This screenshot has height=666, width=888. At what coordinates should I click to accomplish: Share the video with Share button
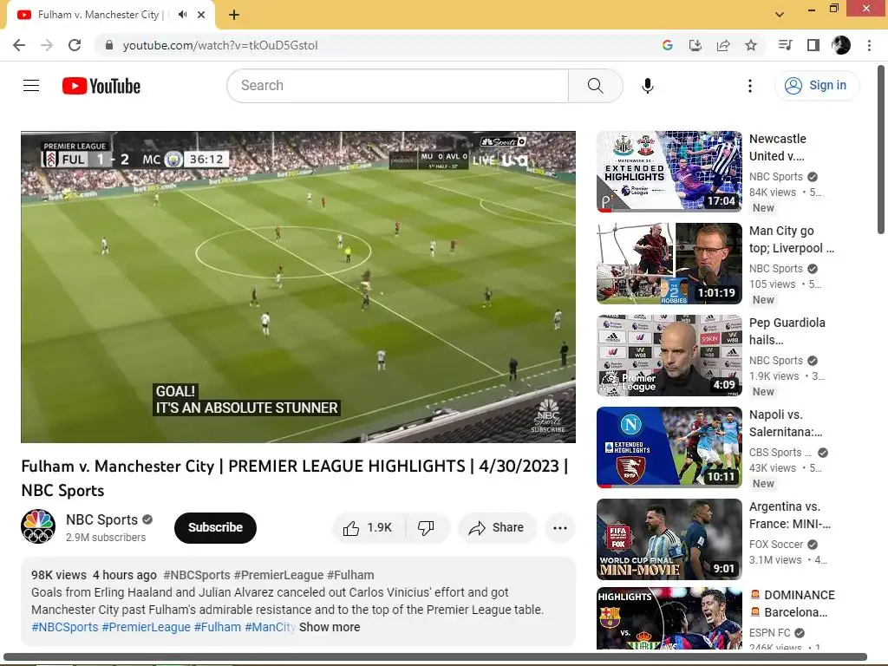click(x=497, y=528)
